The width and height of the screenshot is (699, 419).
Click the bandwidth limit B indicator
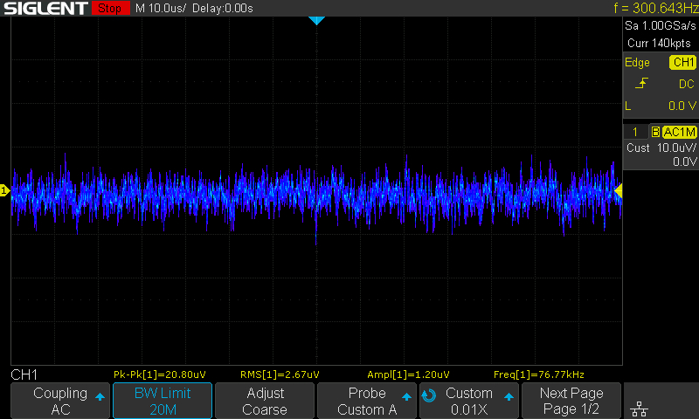[x=655, y=132]
